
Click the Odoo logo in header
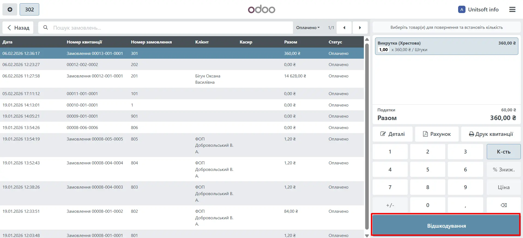click(x=261, y=9)
